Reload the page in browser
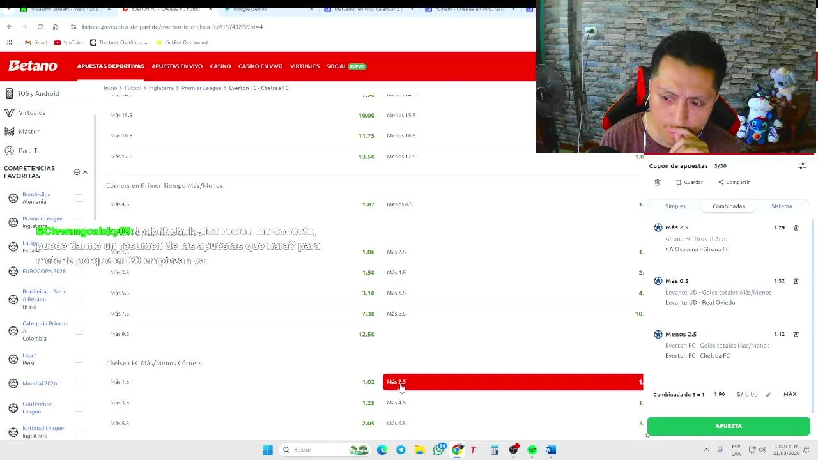 tap(40, 27)
